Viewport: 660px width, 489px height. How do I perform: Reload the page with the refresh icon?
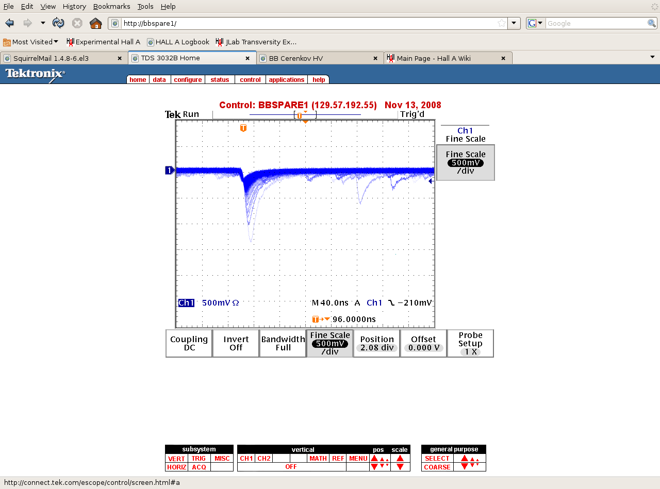point(58,23)
